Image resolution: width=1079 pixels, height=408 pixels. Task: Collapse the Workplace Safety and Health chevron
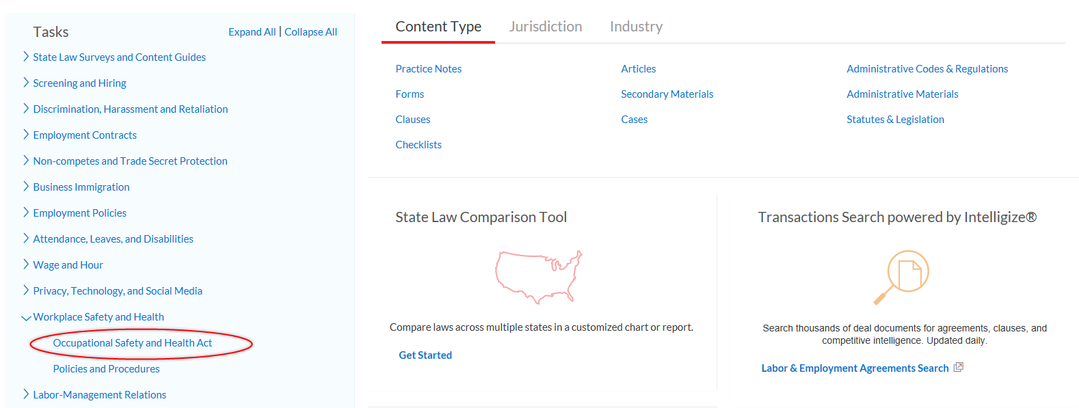(26, 317)
